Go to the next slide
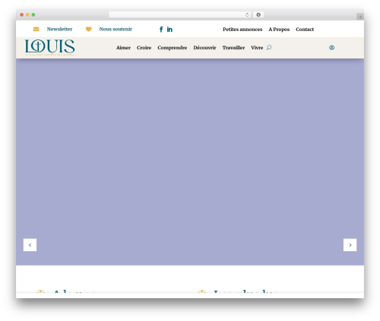The width and height of the screenshot is (380, 321). coord(350,245)
